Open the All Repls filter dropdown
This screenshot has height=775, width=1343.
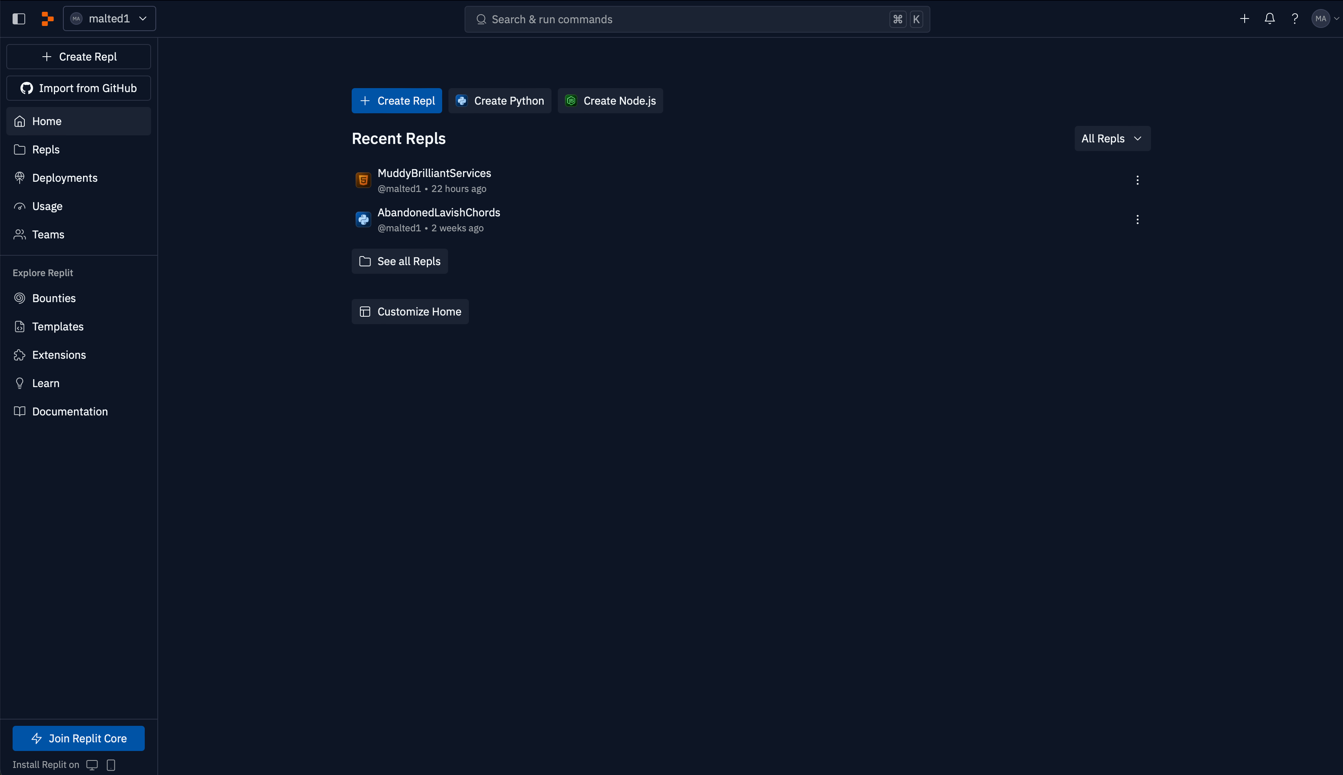click(1112, 138)
